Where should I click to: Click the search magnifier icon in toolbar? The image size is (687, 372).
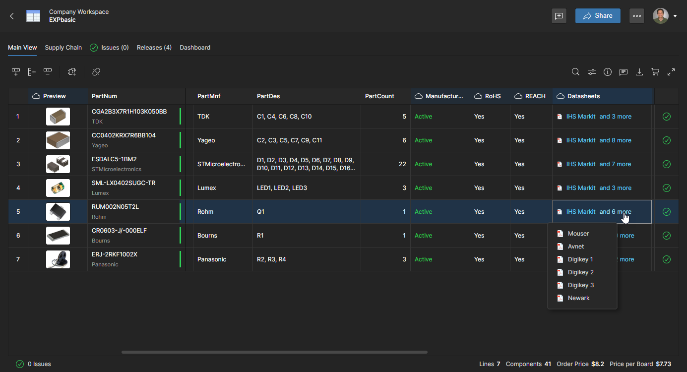pyautogui.click(x=575, y=72)
